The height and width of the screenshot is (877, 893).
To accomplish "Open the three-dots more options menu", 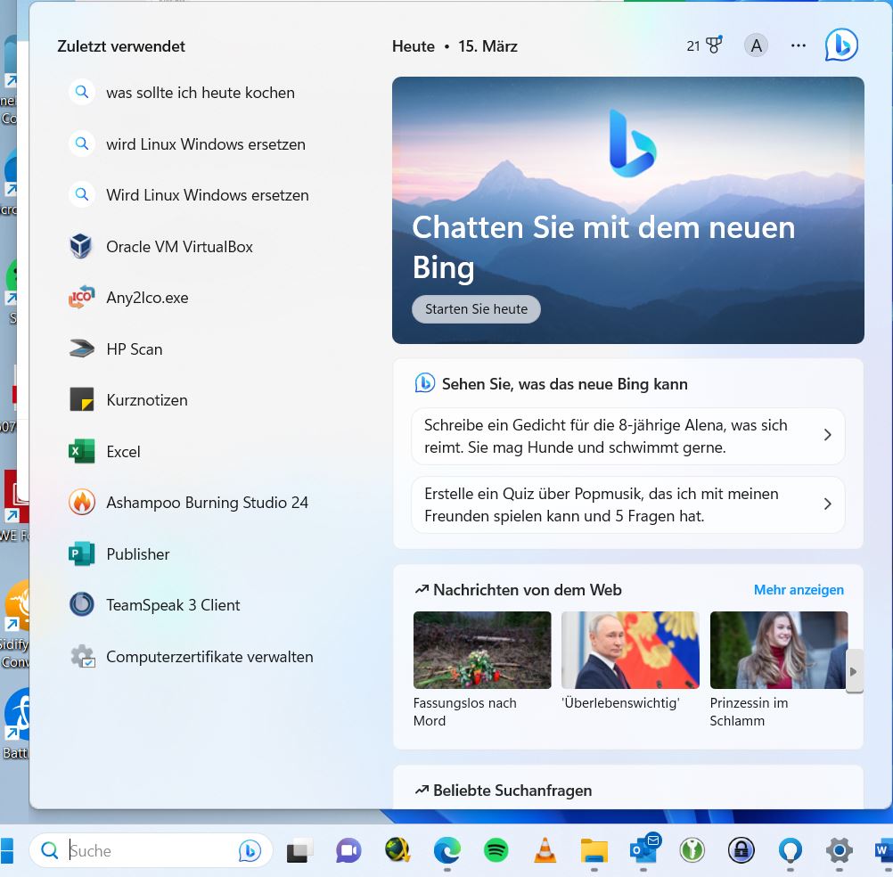I will 799,45.
